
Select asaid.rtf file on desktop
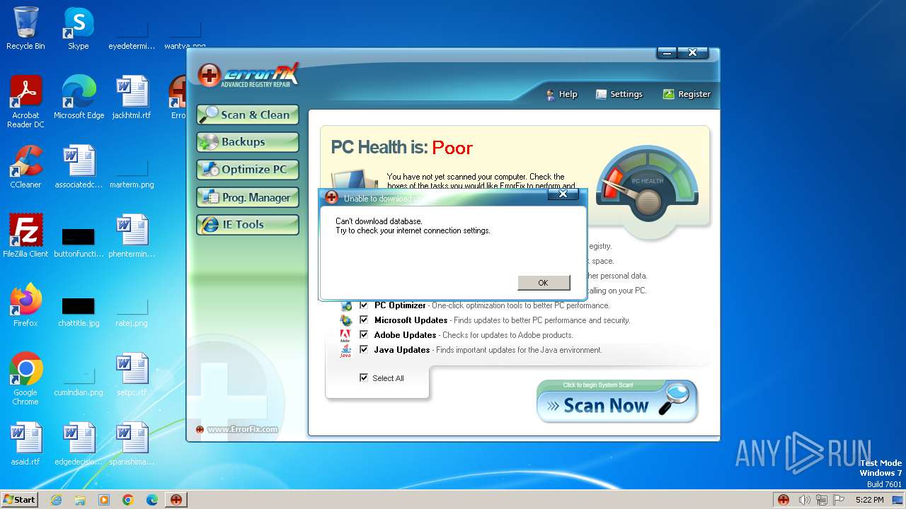(25, 444)
